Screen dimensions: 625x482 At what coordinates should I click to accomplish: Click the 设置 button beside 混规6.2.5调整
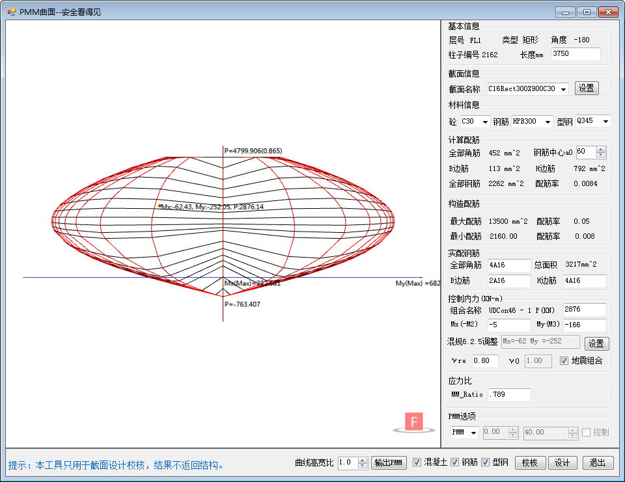tap(597, 343)
